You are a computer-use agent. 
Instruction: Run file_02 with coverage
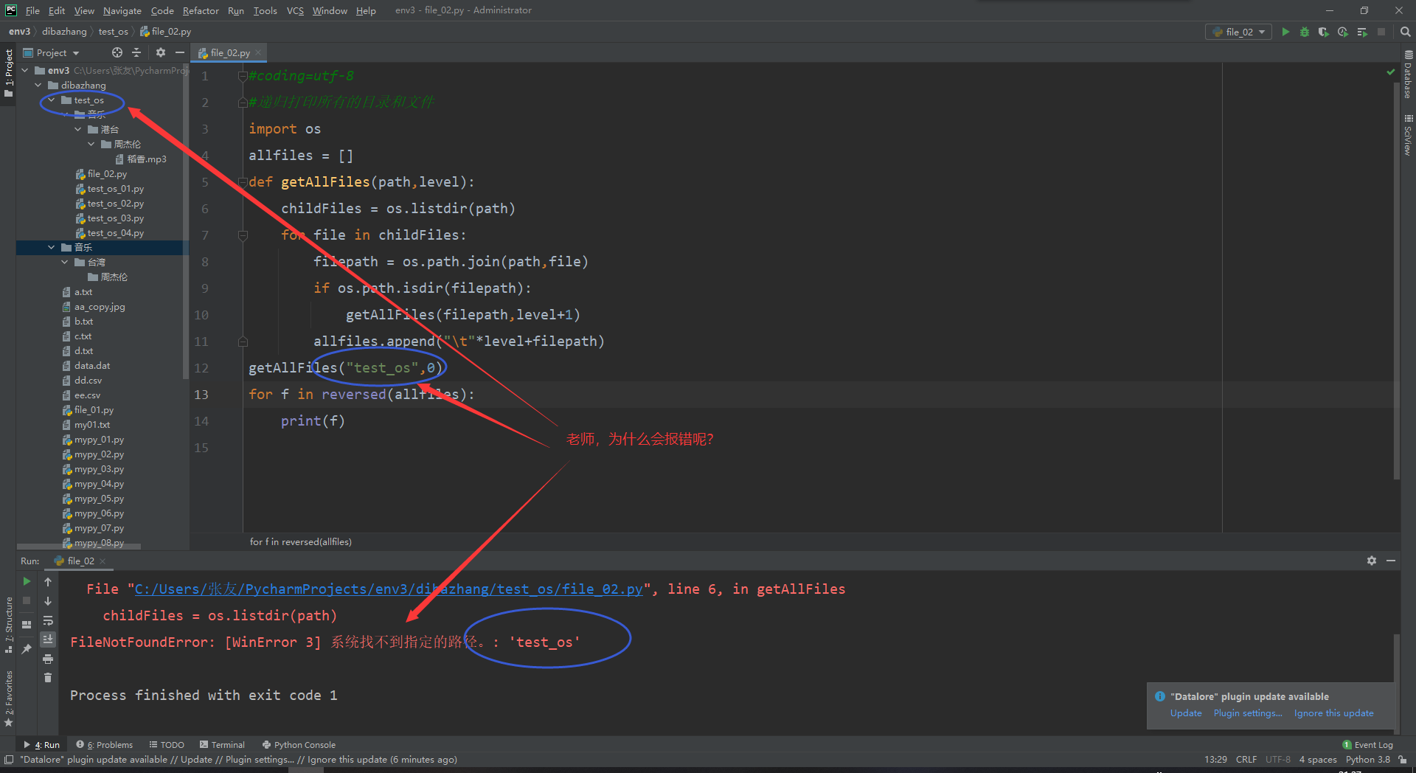tap(1324, 32)
